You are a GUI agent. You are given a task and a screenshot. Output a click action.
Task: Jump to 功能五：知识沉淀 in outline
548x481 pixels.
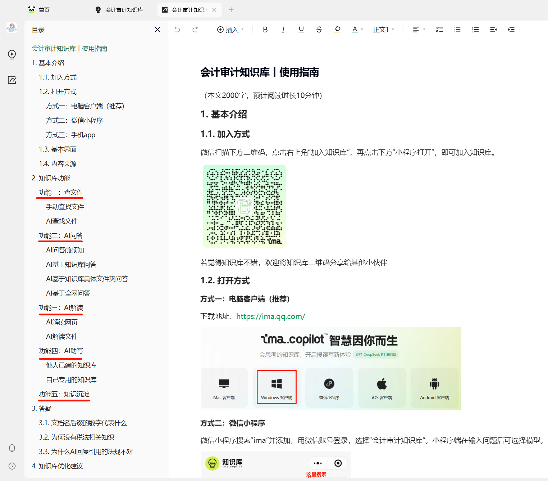(64, 394)
